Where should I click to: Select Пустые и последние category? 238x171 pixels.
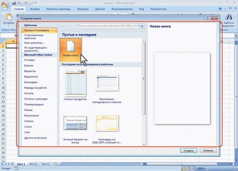(x=40, y=30)
